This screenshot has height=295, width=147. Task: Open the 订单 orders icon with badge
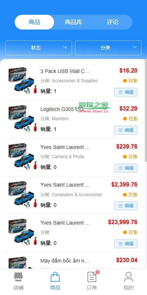click(x=92, y=277)
